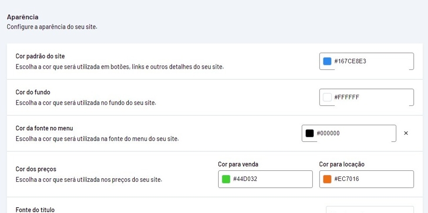Click the "Cor para venda" label
The height and width of the screenshot is (213, 428).
click(x=238, y=164)
